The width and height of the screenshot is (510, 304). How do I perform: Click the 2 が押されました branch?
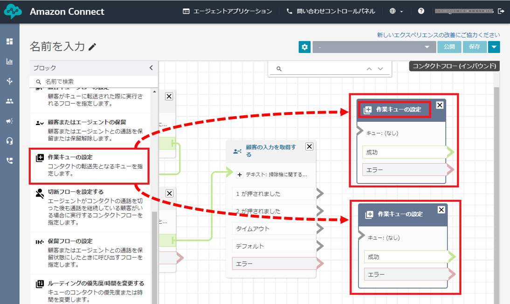click(274, 211)
